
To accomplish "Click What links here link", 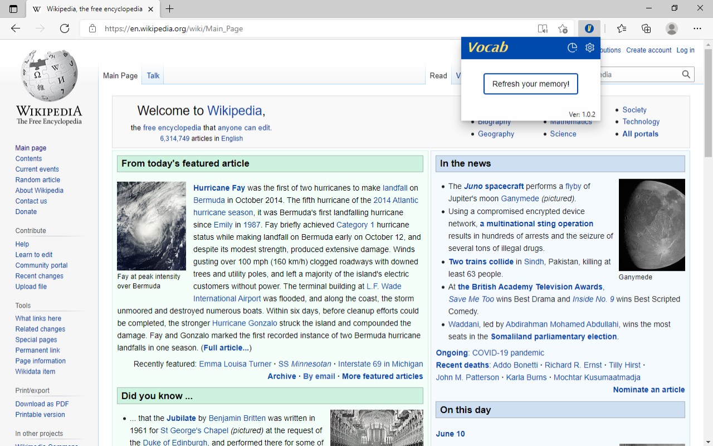I will (x=38, y=318).
